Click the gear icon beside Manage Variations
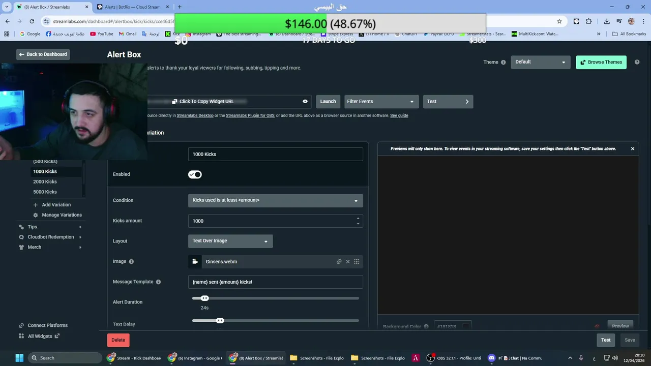Screen dimensions: 651x366 36,215
